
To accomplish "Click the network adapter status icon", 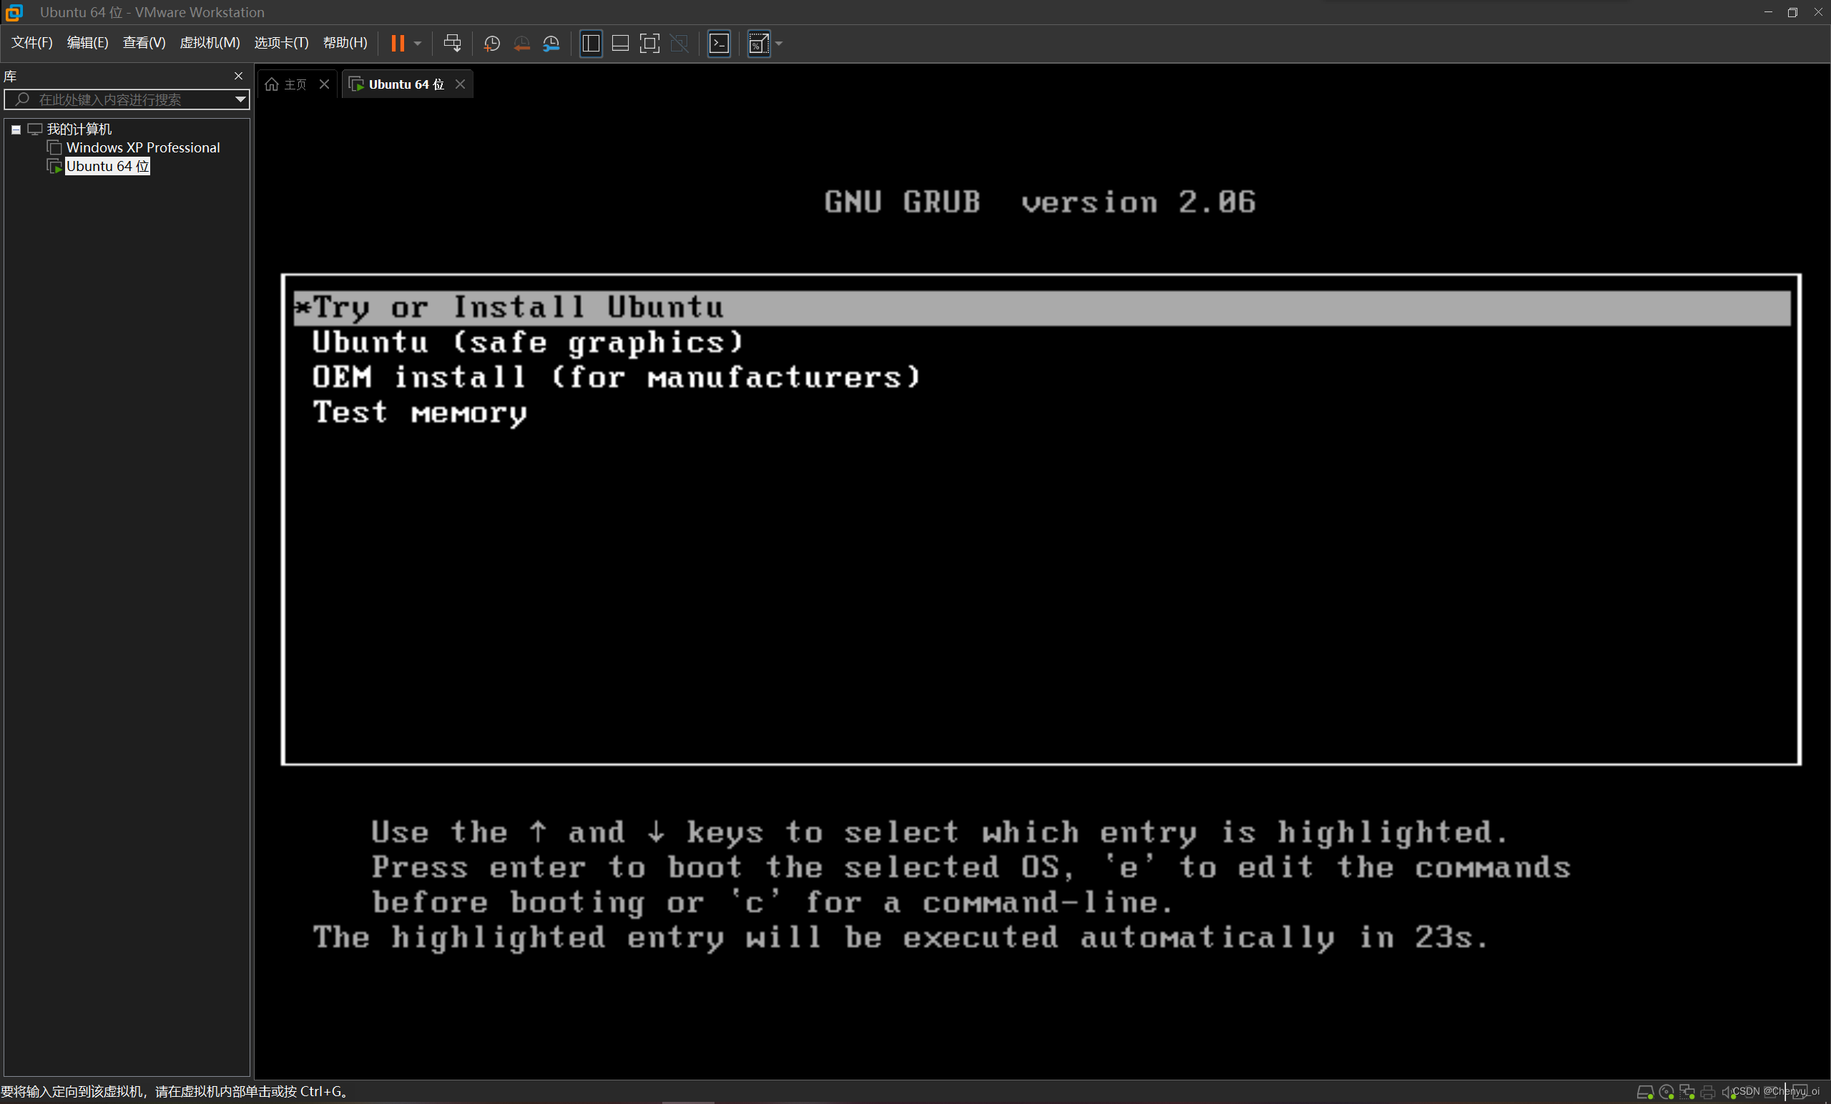I will coord(1687,1092).
